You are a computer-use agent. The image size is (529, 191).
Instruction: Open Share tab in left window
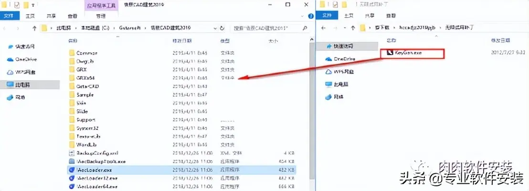pyautogui.click(x=51, y=16)
